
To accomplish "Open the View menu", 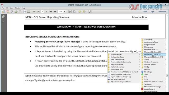I will coord(12,8).
